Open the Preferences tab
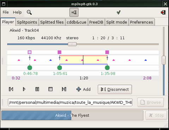 (x=141, y=22)
